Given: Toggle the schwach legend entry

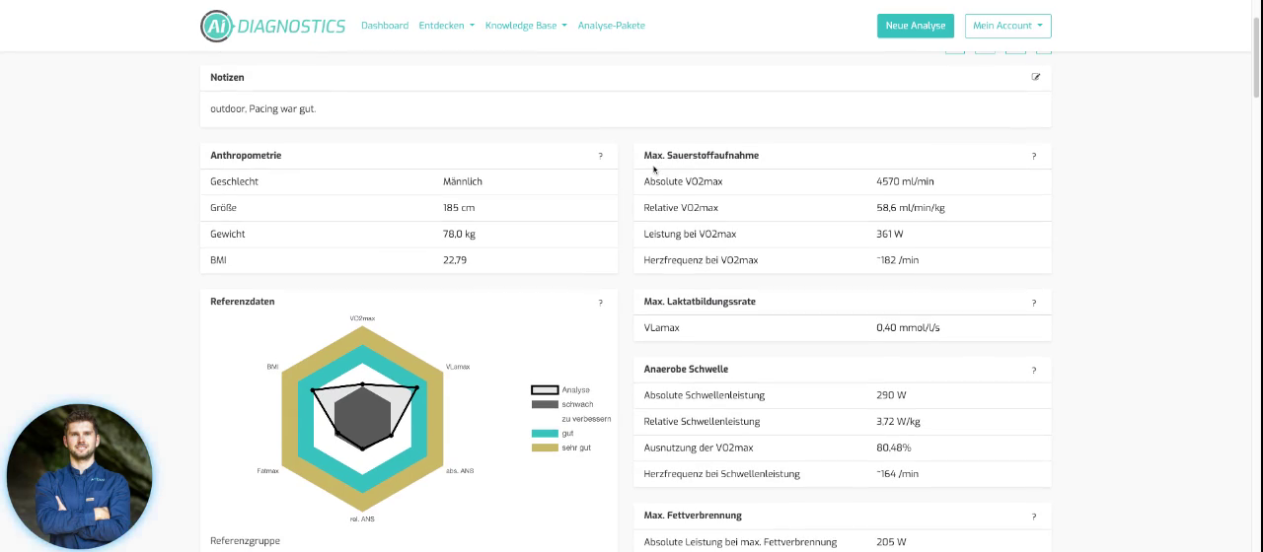Looking at the screenshot, I should click(562, 404).
